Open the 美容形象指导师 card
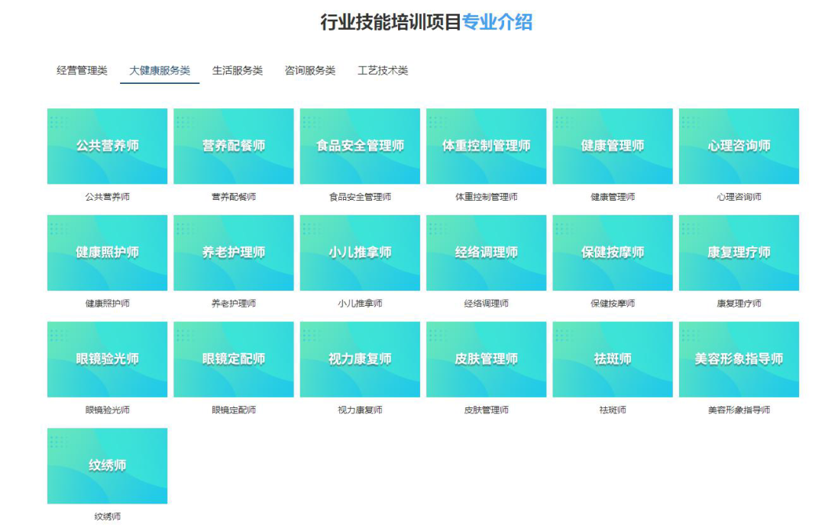Viewport: 825px width, 531px height. (x=739, y=359)
